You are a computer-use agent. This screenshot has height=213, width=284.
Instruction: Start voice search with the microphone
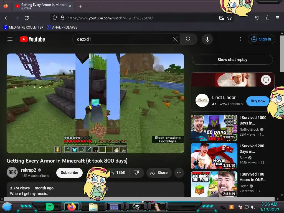(x=207, y=39)
